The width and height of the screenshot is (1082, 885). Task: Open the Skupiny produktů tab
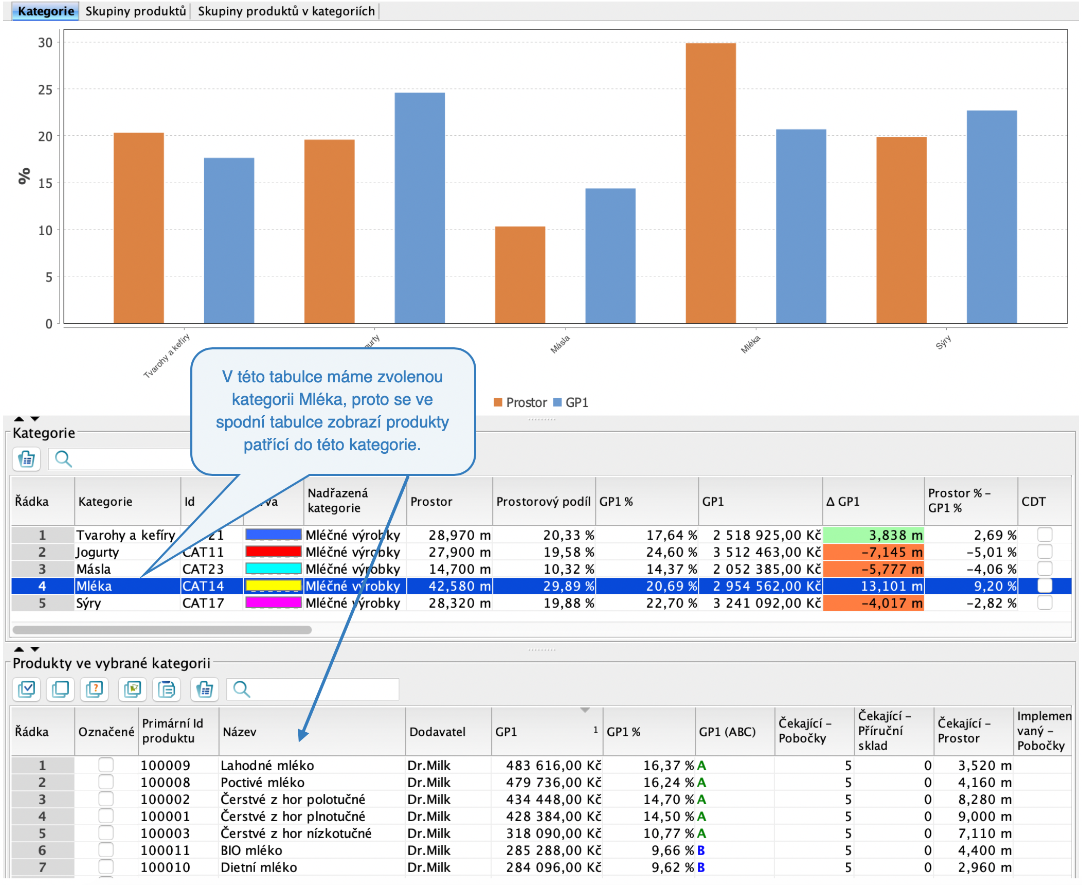135,11
